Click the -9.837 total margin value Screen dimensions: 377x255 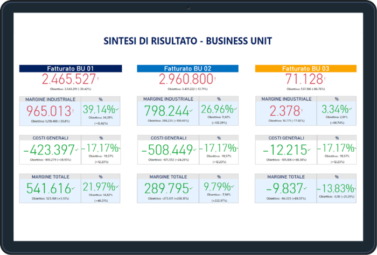pyautogui.click(x=282, y=189)
